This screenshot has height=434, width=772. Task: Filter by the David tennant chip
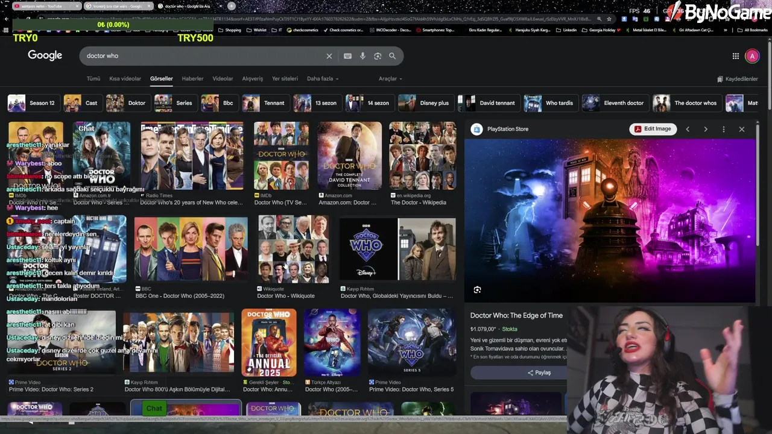[x=488, y=103]
